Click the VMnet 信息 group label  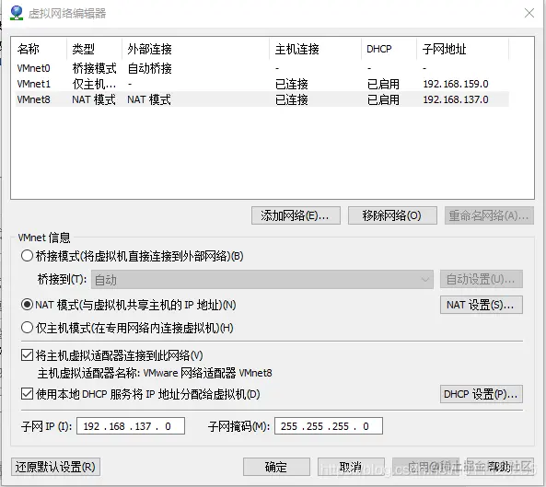tap(44, 238)
